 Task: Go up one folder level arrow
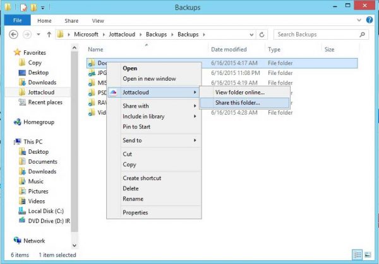[49, 35]
